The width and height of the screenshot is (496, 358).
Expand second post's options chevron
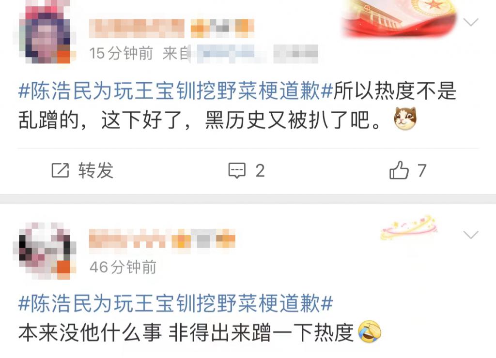pyautogui.click(x=471, y=235)
